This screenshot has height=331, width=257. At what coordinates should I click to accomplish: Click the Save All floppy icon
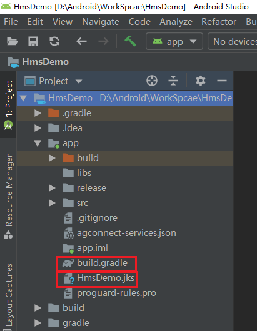pos(33,41)
